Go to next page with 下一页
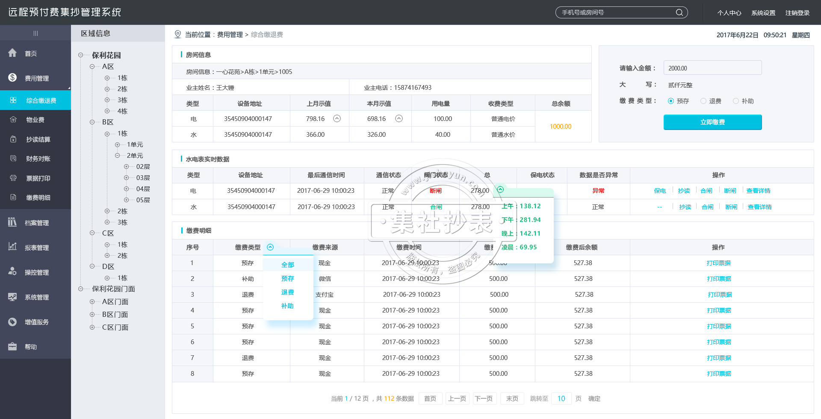The image size is (821, 419). point(484,398)
